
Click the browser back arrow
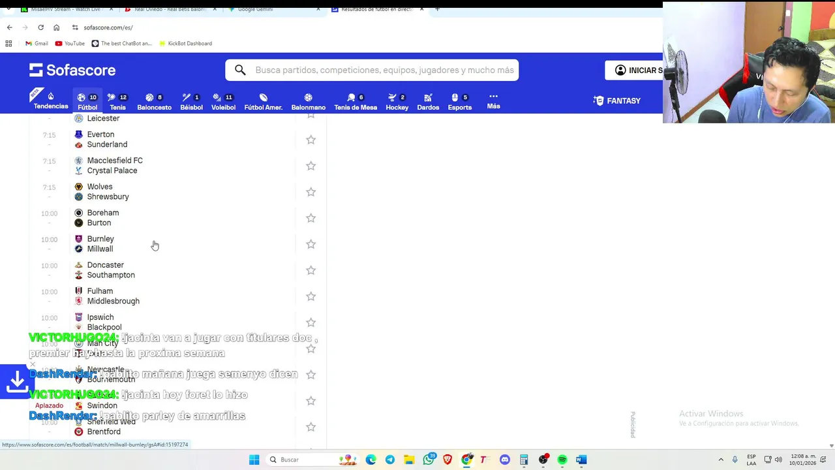[x=9, y=27]
